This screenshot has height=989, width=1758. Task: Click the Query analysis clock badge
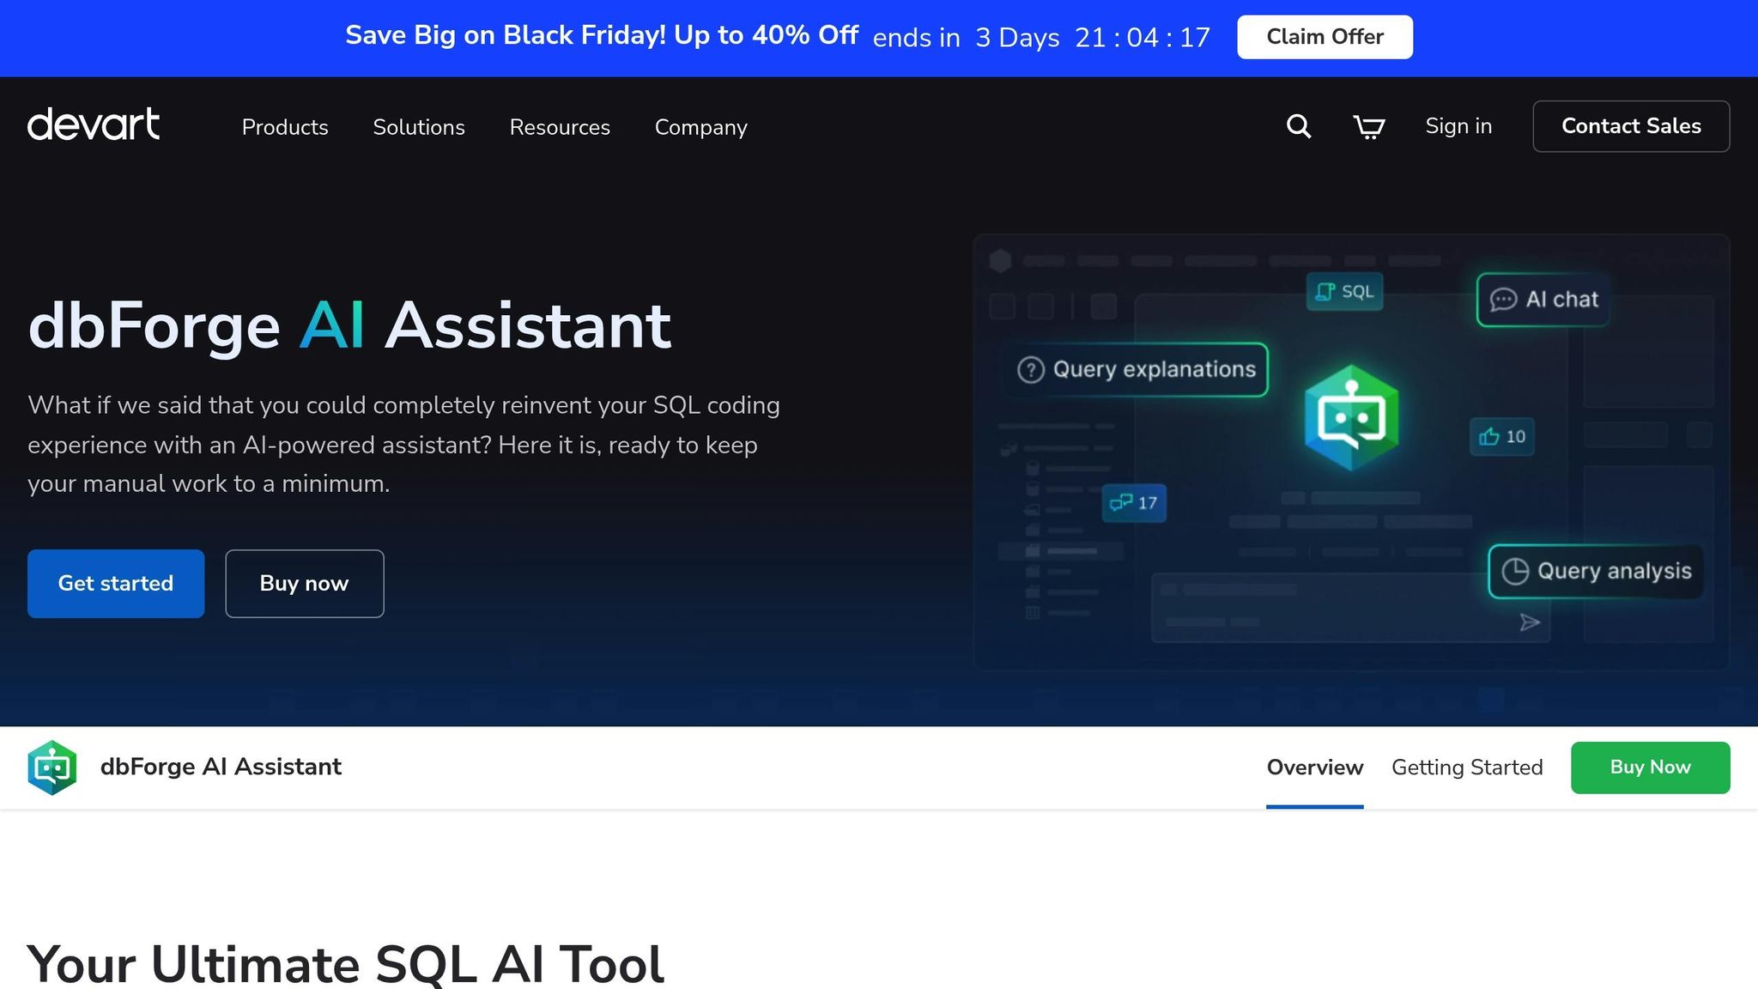tap(1596, 571)
